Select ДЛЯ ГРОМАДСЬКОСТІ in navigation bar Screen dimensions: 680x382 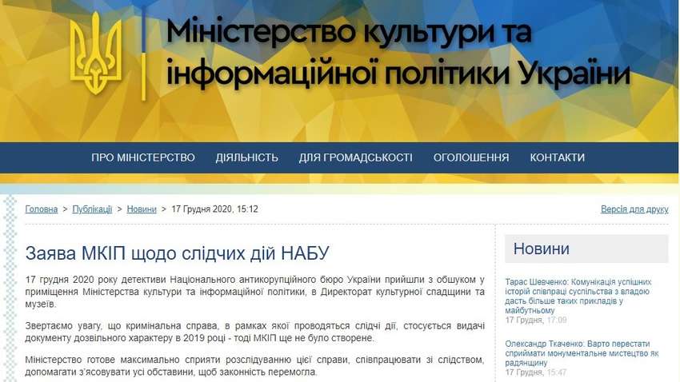click(356, 157)
